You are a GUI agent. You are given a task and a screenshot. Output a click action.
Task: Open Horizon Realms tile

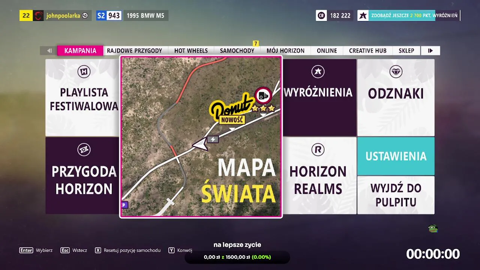point(319,175)
